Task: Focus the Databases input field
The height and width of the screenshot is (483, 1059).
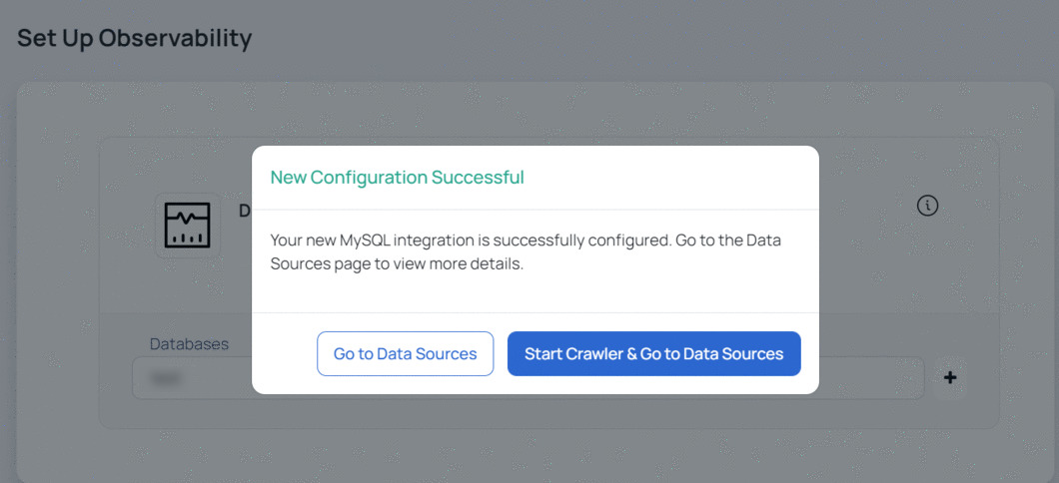Action: 192,378
